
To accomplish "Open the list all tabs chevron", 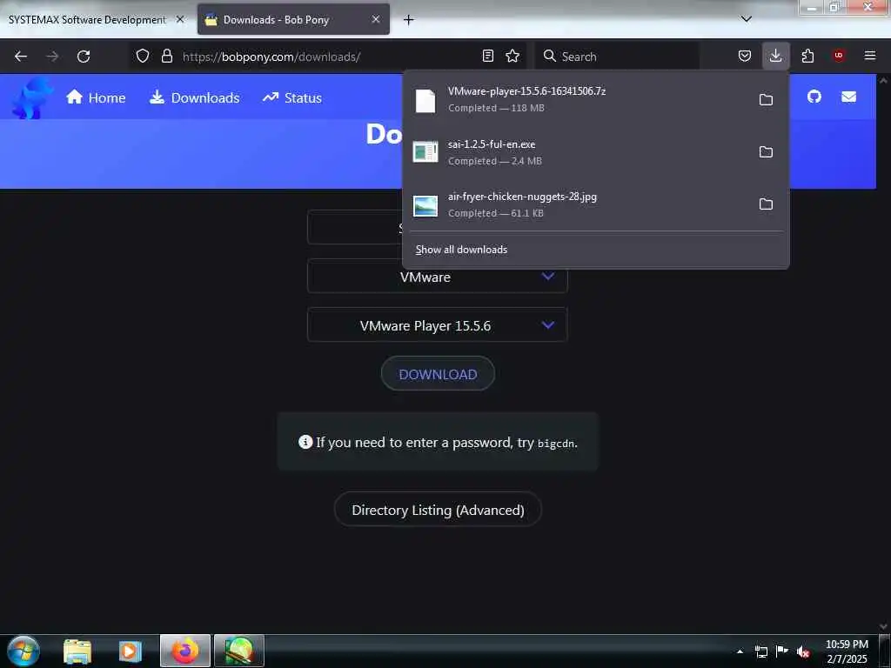I will click(x=746, y=19).
